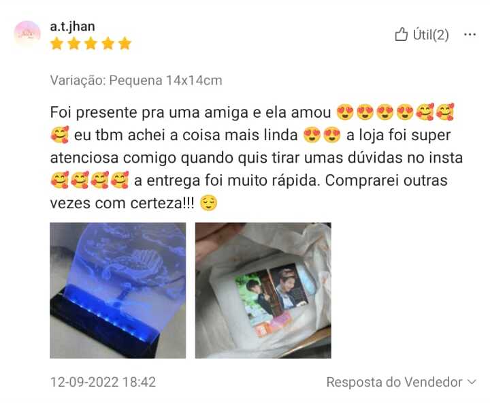Image resolution: width=490 pixels, height=403 pixels.
Task: Click the a.t.jhan profile avatar
Action: point(27,34)
